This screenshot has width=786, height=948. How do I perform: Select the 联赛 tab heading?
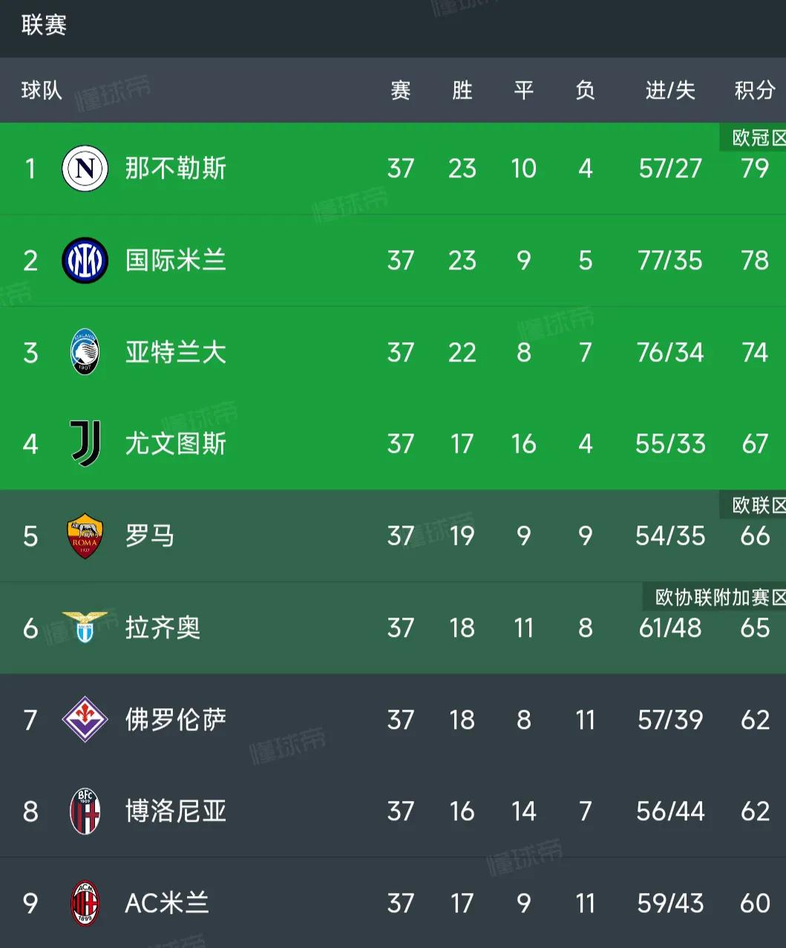[x=44, y=25]
